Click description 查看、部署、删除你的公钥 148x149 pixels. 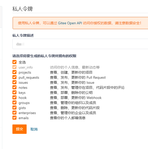[71, 93]
